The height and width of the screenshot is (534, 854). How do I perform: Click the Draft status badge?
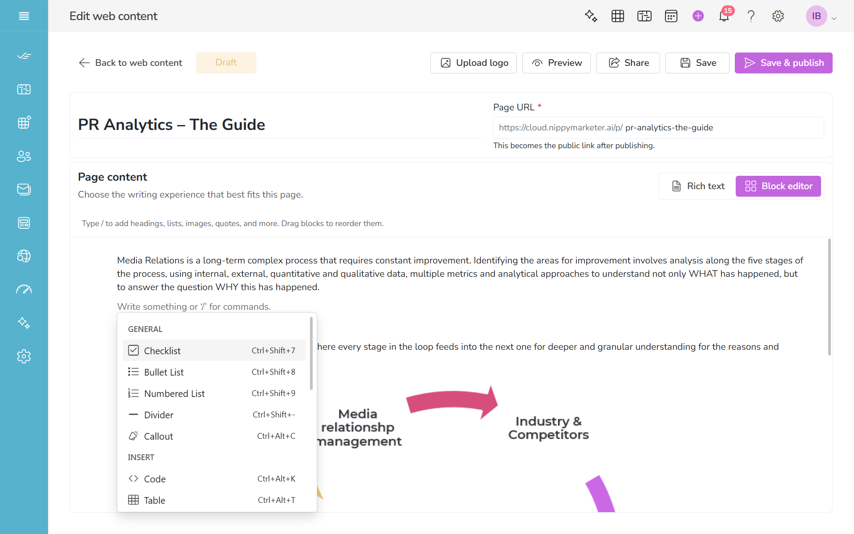pos(226,63)
